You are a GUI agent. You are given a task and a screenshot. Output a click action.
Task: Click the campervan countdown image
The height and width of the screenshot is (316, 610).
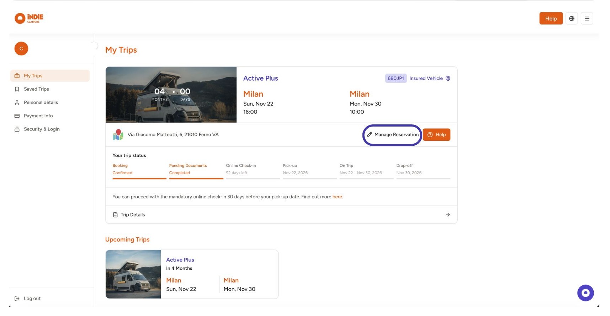click(x=171, y=95)
